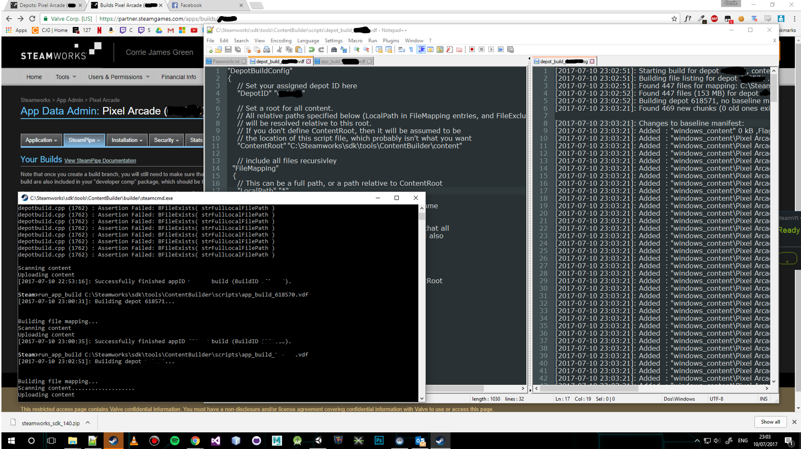
Task: Open VLC from Windows taskbar
Action: pyautogui.click(x=134, y=440)
